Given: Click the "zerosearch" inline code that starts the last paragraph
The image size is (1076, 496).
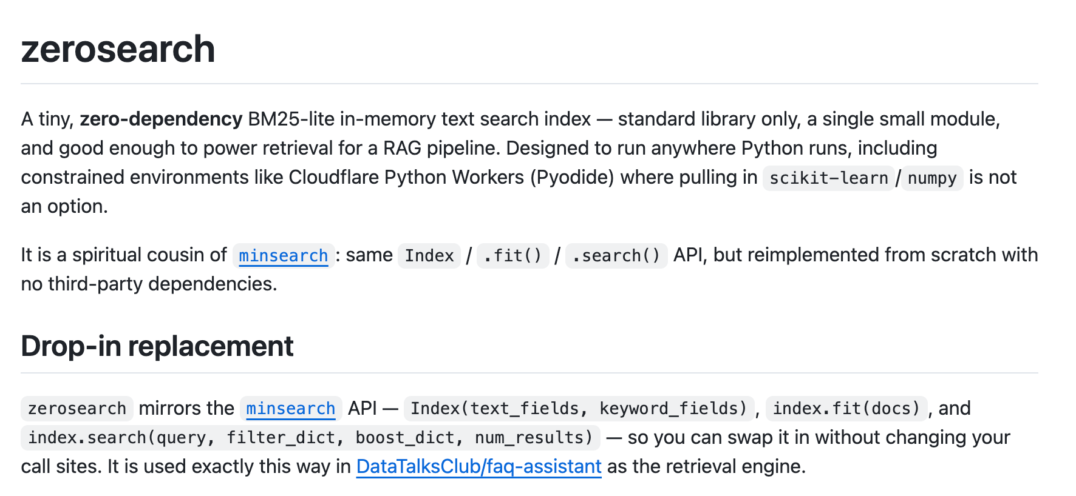Looking at the screenshot, I should pos(77,408).
